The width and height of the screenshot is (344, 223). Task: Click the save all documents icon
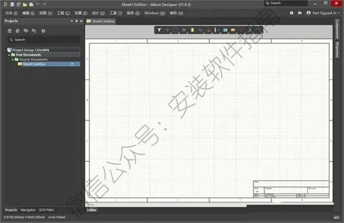click(19, 4)
